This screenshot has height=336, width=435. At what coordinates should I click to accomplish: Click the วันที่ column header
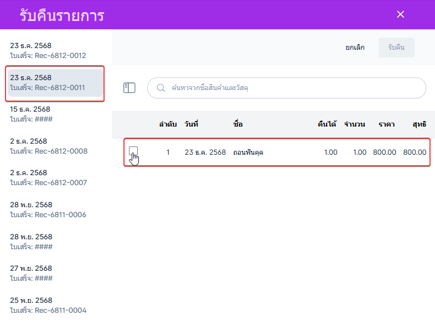click(191, 124)
